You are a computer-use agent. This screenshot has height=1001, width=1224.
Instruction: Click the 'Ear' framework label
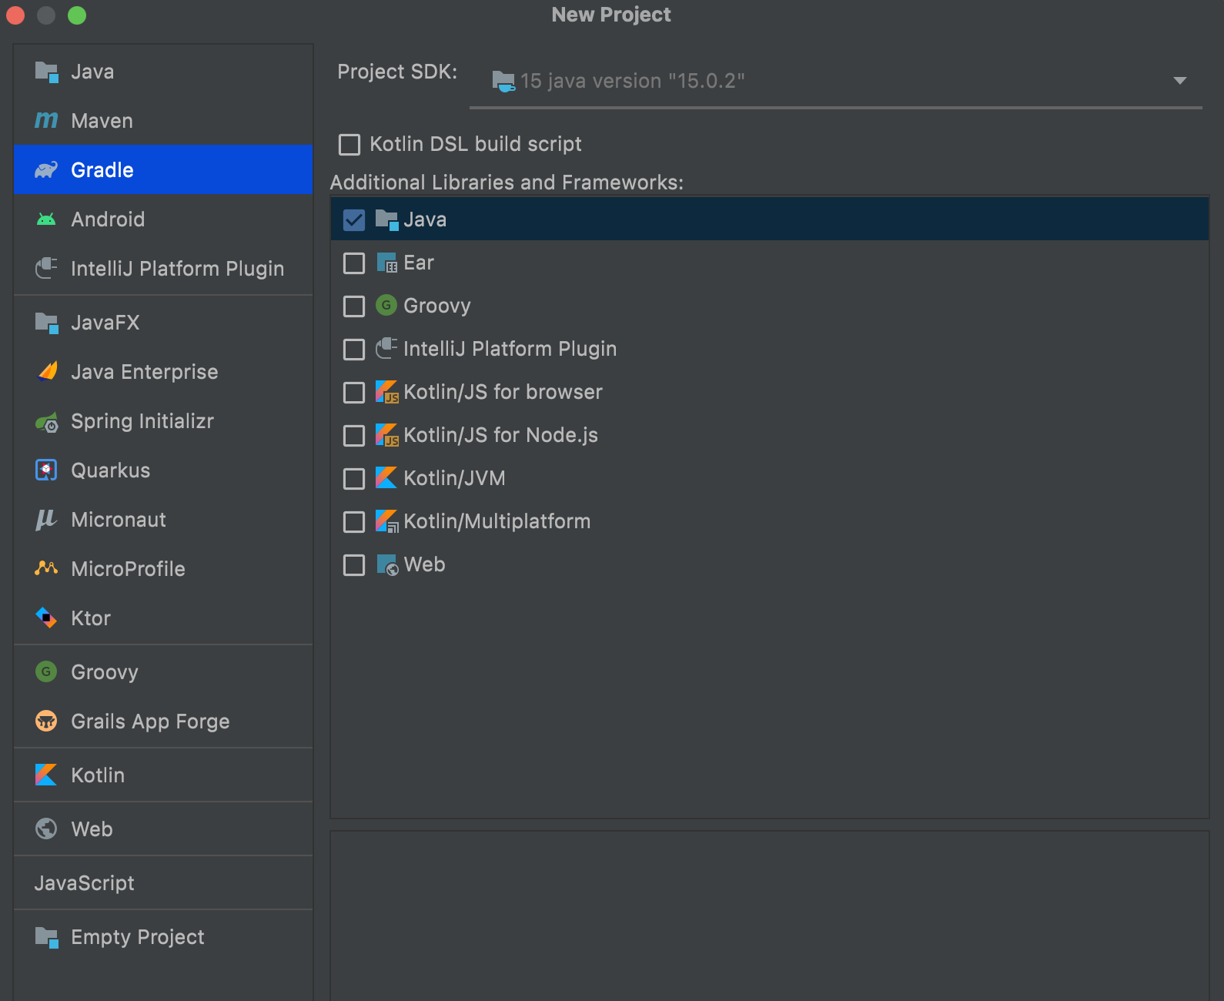point(419,263)
